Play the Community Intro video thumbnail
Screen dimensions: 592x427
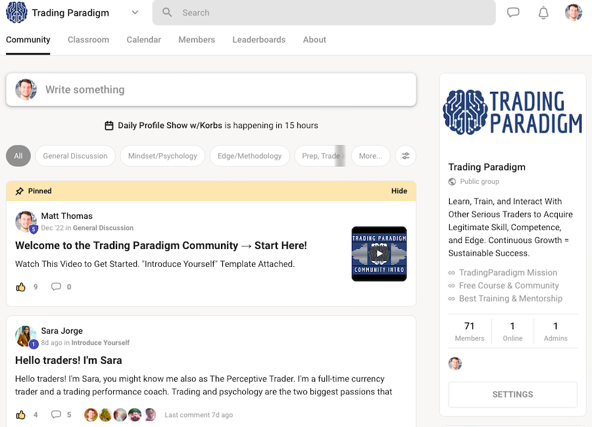point(379,254)
